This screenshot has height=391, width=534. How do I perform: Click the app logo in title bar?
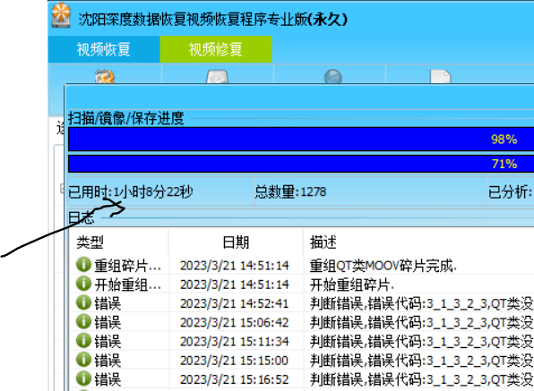(61, 15)
